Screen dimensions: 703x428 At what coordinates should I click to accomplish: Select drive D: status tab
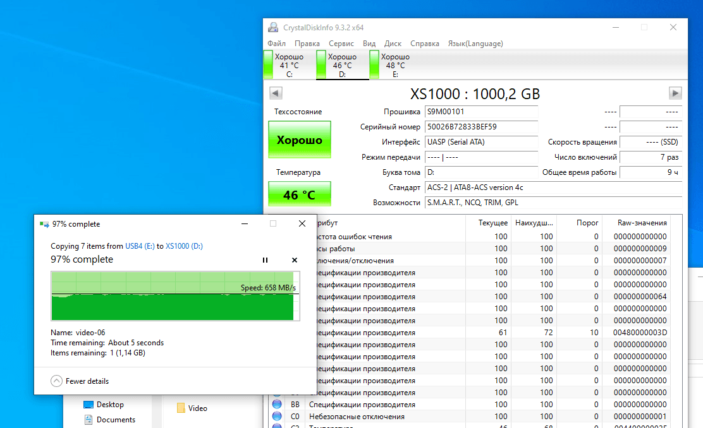click(x=343, y=65)
